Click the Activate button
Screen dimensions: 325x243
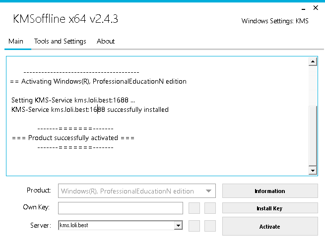point(269,227)
